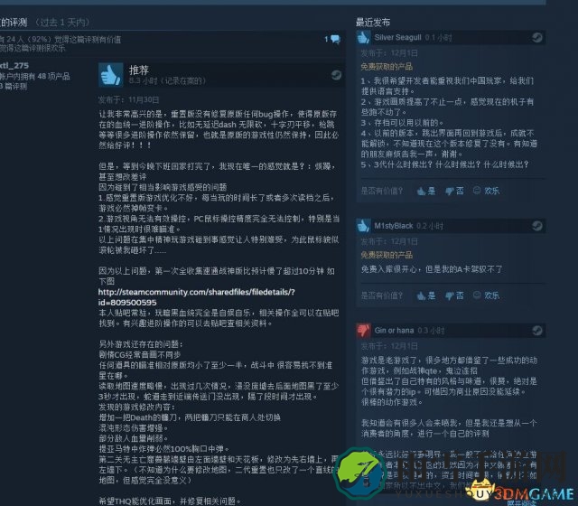The width and height of the screenshot is (578, 506).
Task: Open the M1styBlack user profile
Action: tap(394, 226)
